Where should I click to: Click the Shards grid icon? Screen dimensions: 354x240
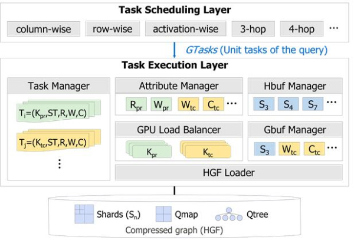point(84,213)
